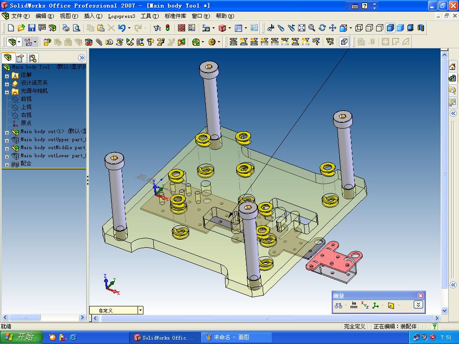Click the SolidWorks Offic... taskbar button
The height and width of the screenshot is (344, 459).
[x=165, y=337]
